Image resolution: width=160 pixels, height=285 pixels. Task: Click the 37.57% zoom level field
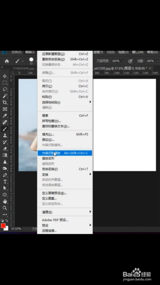pyautogui.click(x=16, y=229)
